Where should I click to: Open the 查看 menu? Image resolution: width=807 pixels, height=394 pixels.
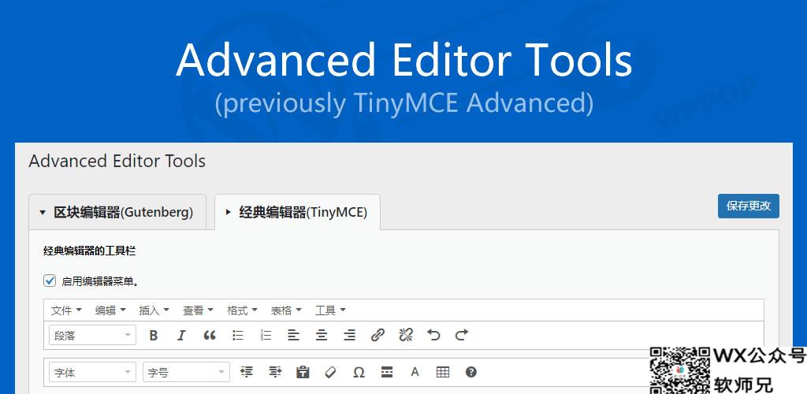198,310
